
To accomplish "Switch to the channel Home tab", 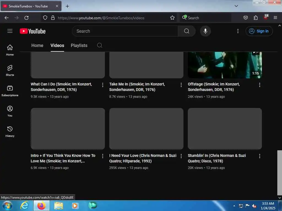I will click(37, 45).
